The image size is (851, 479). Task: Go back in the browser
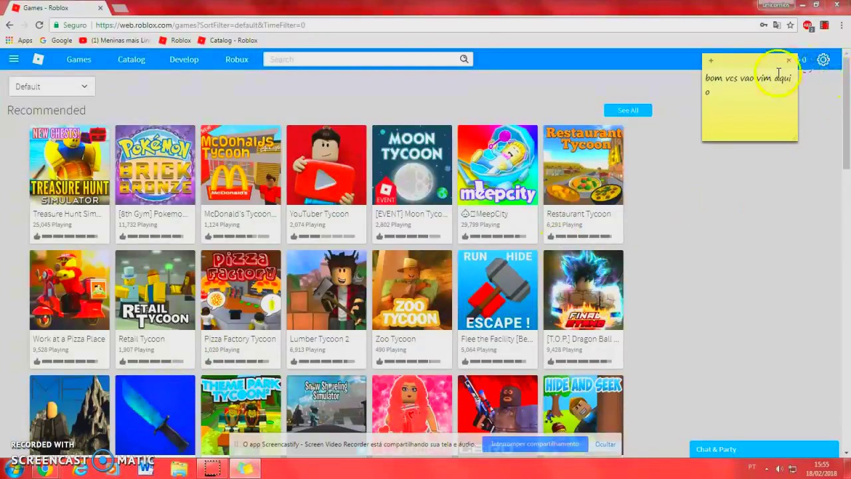pos(9,25)
